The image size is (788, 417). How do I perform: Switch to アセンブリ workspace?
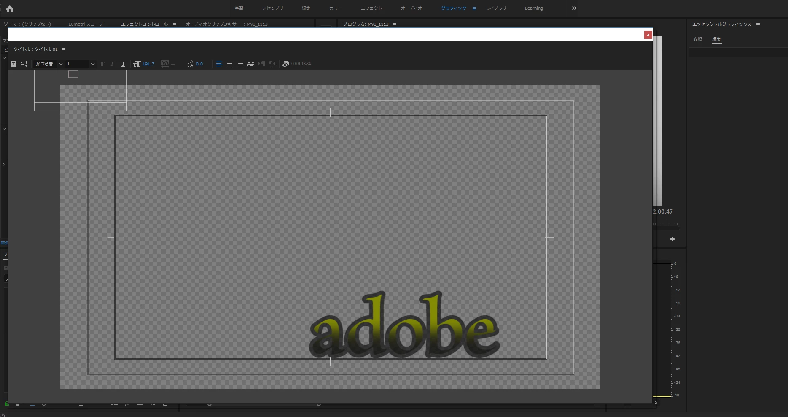point(273,8)
